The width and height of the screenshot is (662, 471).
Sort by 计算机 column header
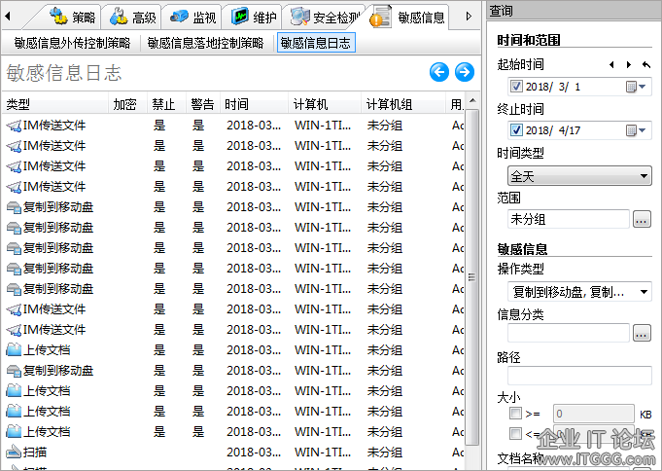click(x=325, y=104)
